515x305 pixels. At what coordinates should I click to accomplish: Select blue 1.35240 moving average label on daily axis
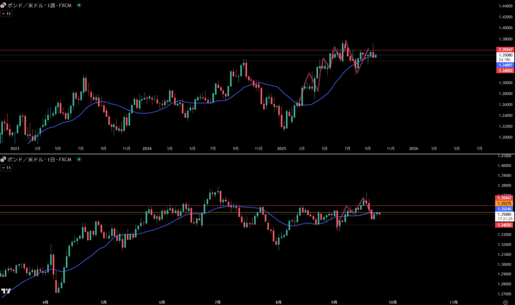pos(504,209)
